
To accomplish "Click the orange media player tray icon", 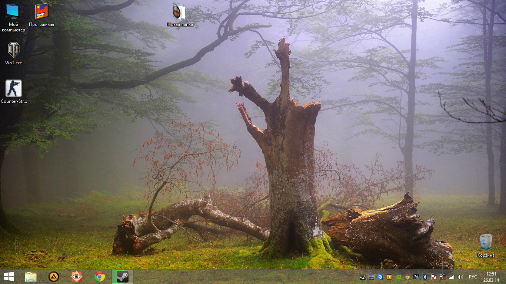I will (389, 277).
